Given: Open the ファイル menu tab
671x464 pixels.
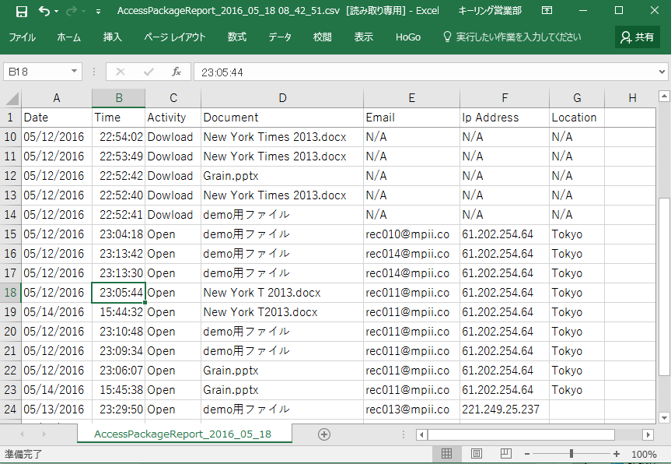Looking at the screenshot, I should pyautogui.click(x=22, y=37).
